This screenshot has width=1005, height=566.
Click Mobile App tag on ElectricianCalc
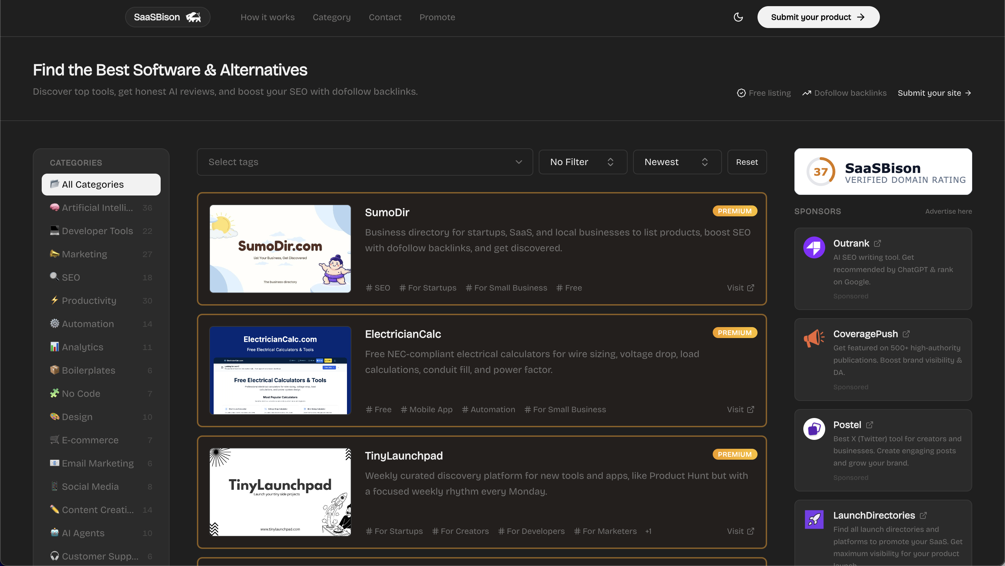click(x=426, y=409)
